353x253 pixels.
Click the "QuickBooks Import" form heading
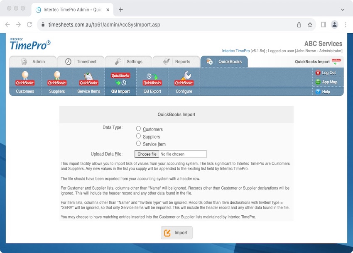176,114
